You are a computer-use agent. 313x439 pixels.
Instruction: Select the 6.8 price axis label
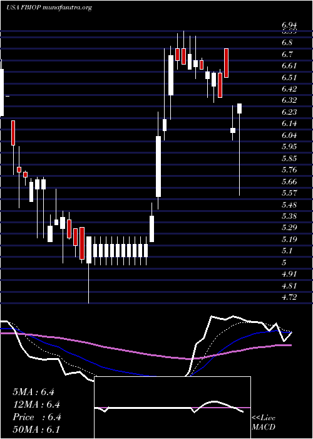click(x=287, y=43)
